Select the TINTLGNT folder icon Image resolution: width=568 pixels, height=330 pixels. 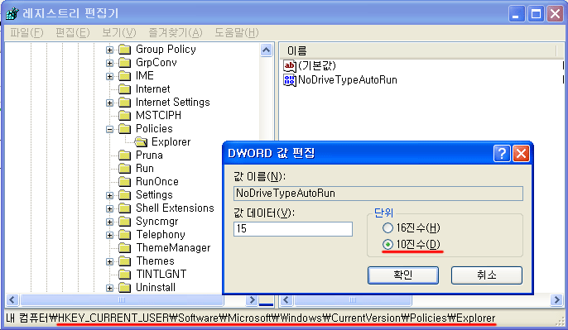coord(124,275)
